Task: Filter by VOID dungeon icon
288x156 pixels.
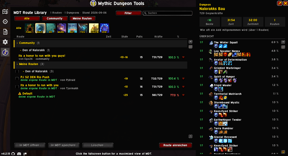Action: (104, 28)
